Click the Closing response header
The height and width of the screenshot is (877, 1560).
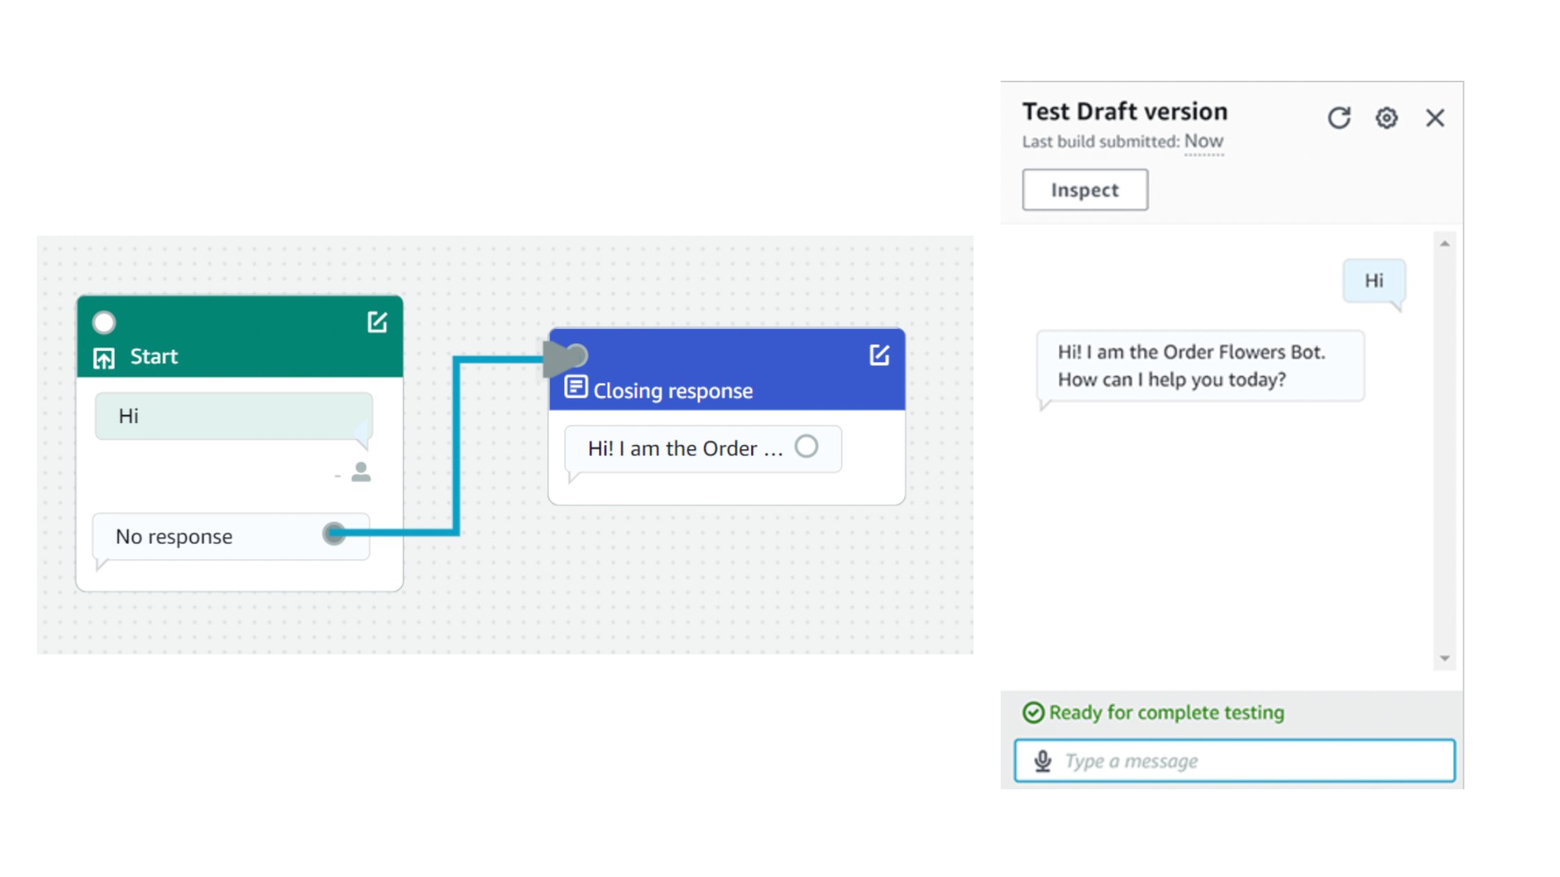click(727, 369)
